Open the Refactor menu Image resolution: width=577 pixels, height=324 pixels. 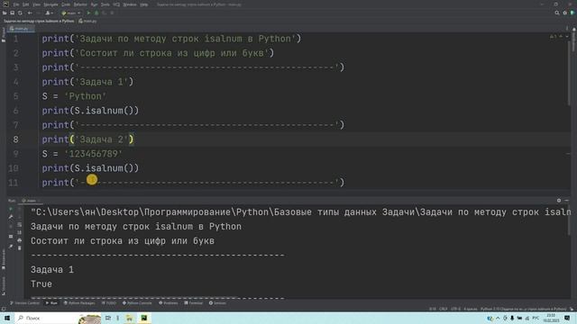(80, 4)
